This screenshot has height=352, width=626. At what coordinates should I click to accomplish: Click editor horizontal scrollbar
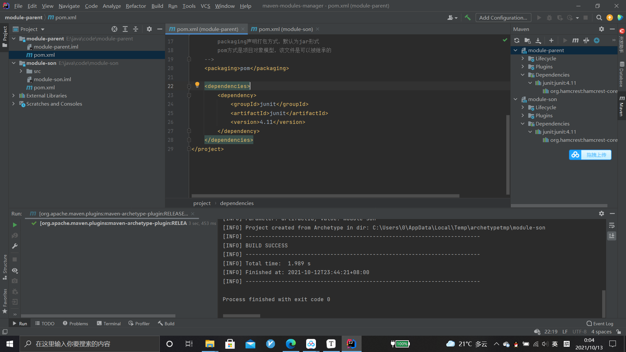point(325,196)
